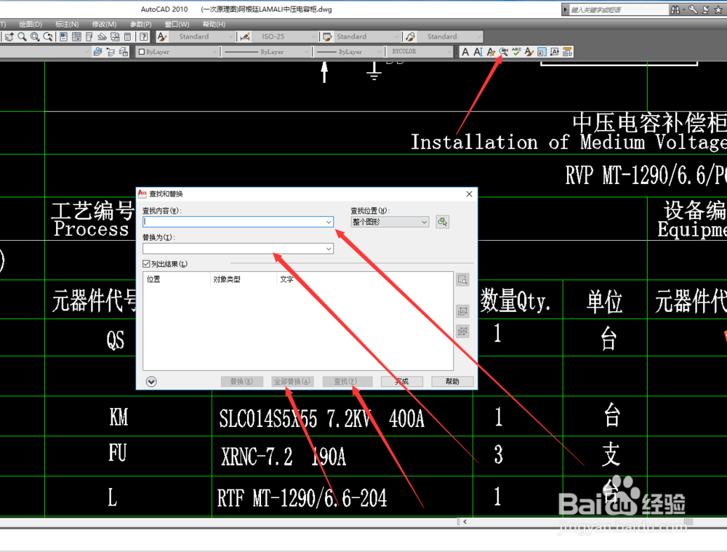Click the Favorites star icon

pos(719,9)
